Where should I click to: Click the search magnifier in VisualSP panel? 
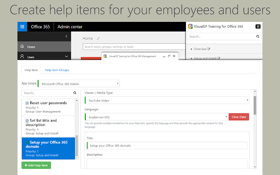(x=257, y=37)
